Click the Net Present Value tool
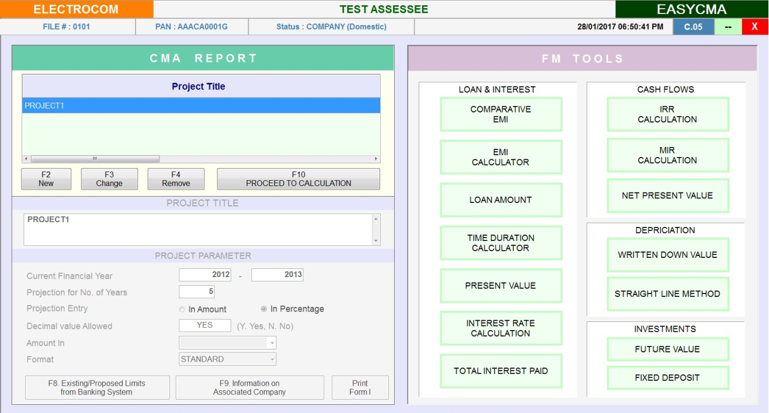 point(667,195)
